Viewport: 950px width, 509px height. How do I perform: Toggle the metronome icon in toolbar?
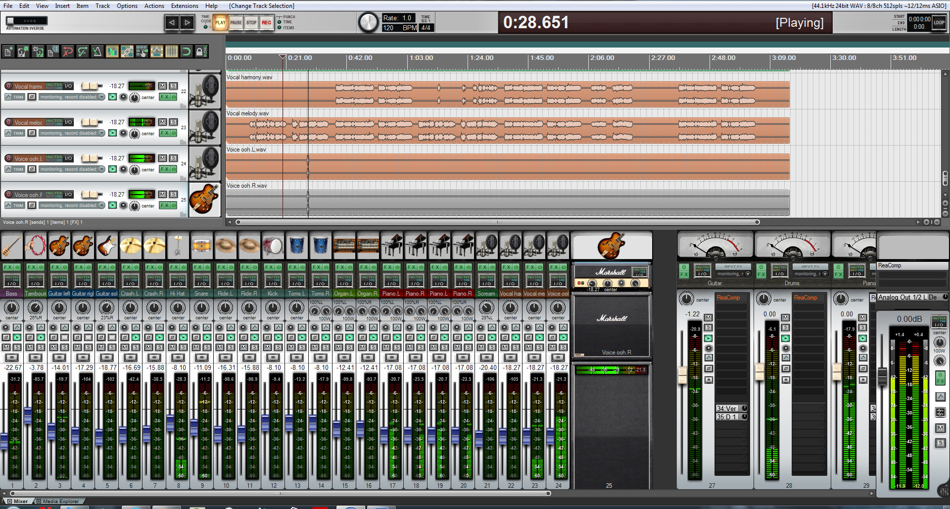[97, 51]
